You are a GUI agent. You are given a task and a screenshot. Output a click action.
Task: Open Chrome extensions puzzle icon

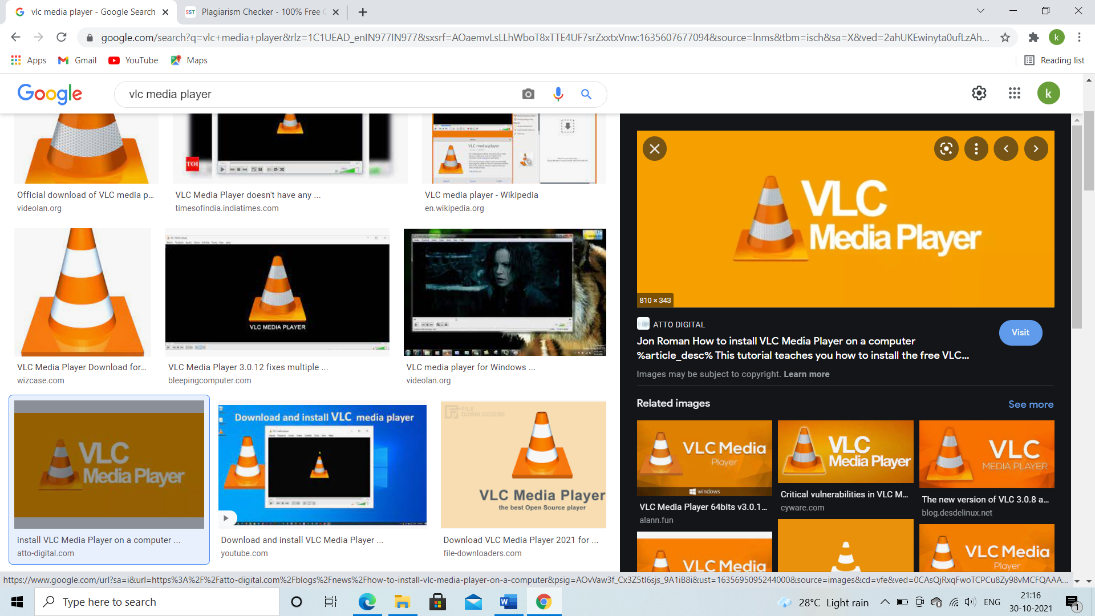(1033, 38)
